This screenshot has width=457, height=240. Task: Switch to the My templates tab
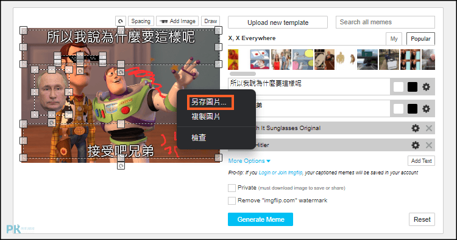coord(394,39)
